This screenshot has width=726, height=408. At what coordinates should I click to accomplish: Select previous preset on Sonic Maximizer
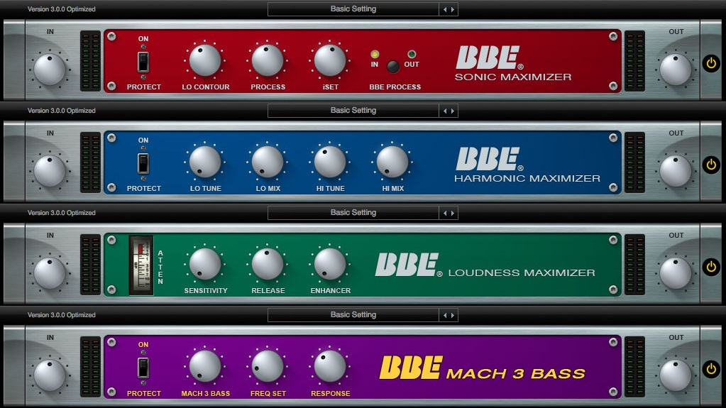[445, 9]
